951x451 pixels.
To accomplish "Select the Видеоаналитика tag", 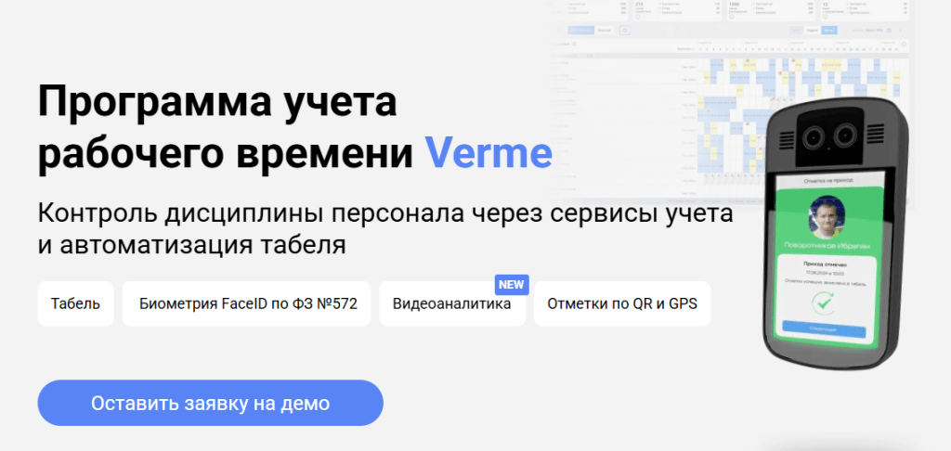I will (x=451, y=303).
